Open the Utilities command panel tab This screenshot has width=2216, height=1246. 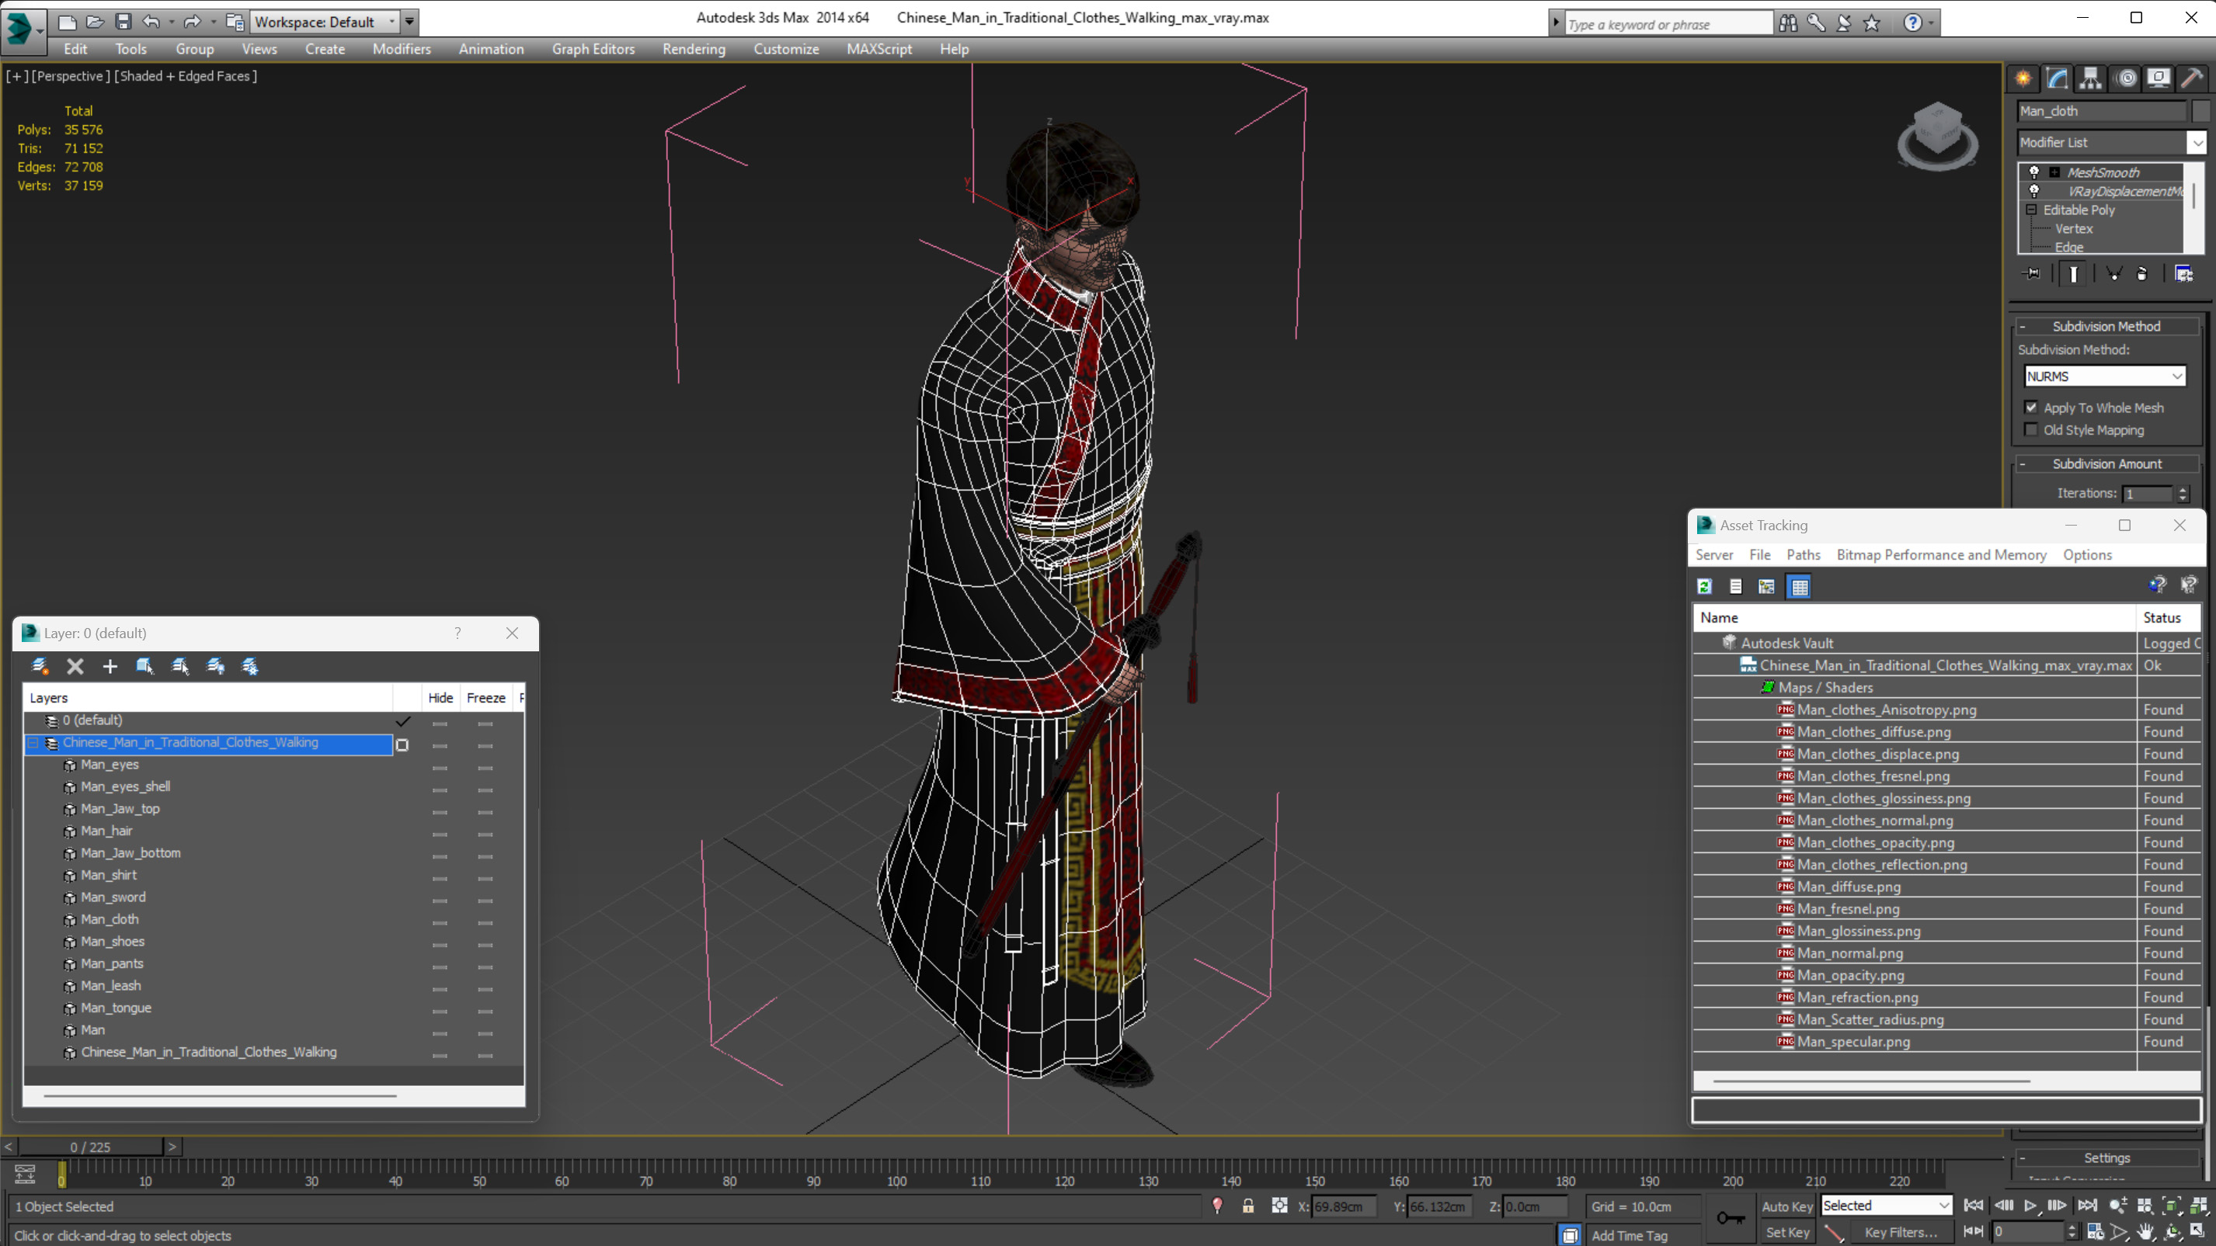point(2193,78)
